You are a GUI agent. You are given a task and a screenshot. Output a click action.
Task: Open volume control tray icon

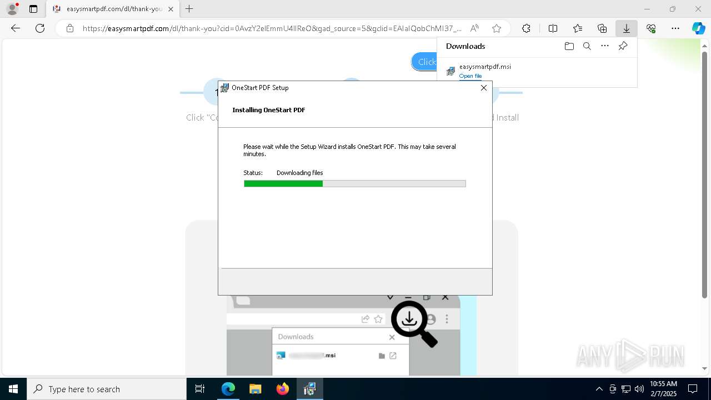click(x=639, y=389)
